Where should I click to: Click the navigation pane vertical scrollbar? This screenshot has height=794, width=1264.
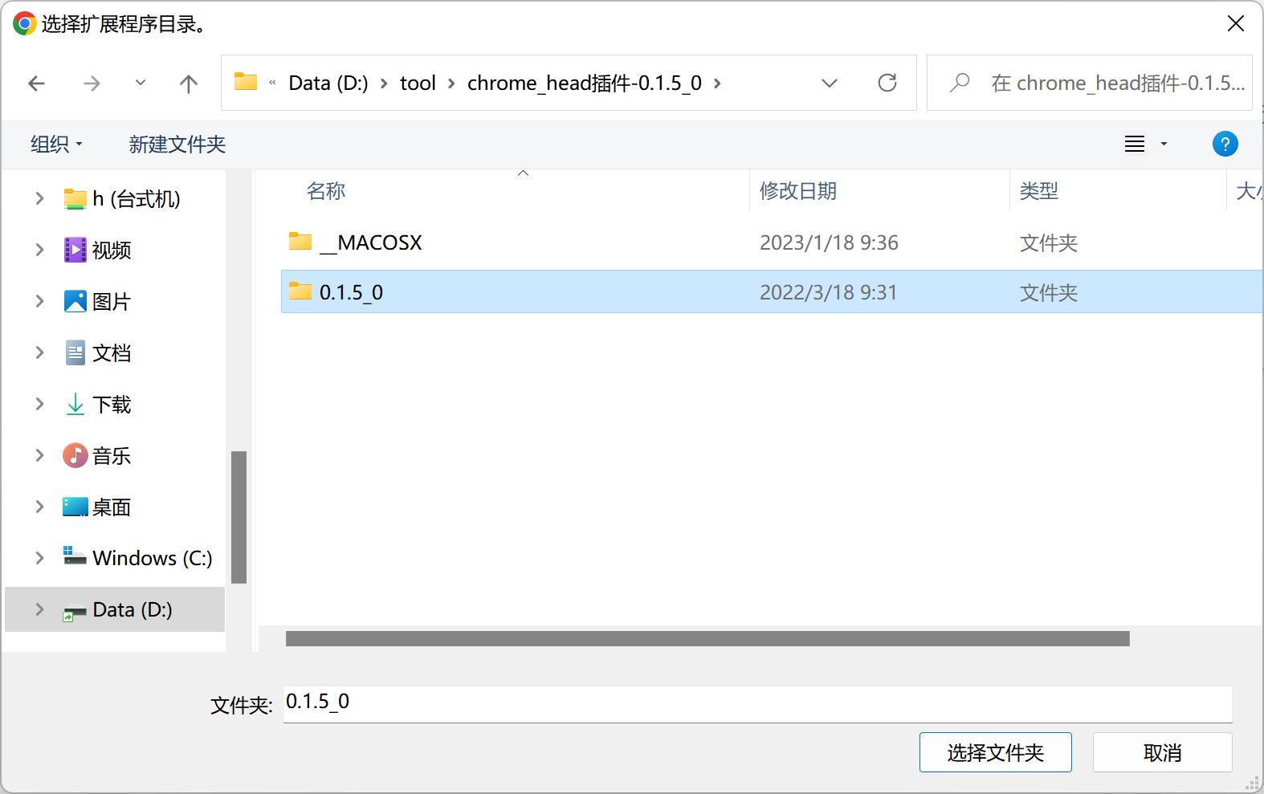pos(239,517)
